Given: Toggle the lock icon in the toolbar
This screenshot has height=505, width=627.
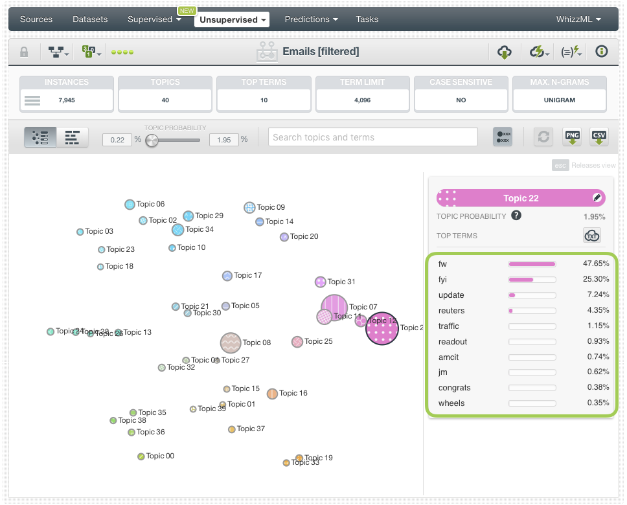Looking at the screenshot, I should (x=24, y=51).
